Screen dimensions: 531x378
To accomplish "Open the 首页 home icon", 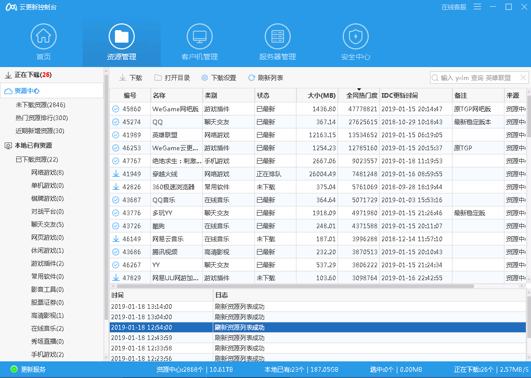I will 43,36.
